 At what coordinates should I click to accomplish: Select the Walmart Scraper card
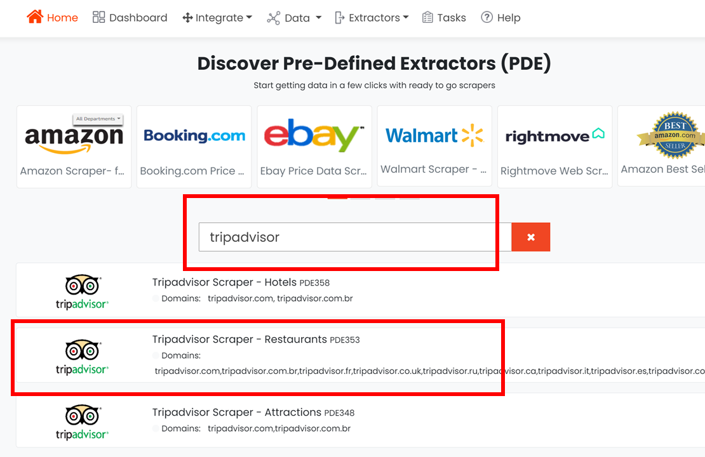(x=434, y=146)
